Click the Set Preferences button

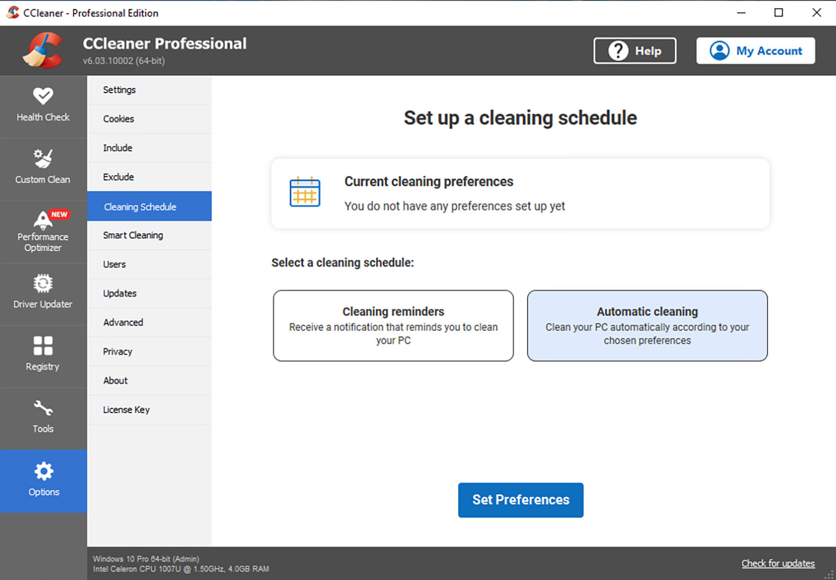point(521,500)
